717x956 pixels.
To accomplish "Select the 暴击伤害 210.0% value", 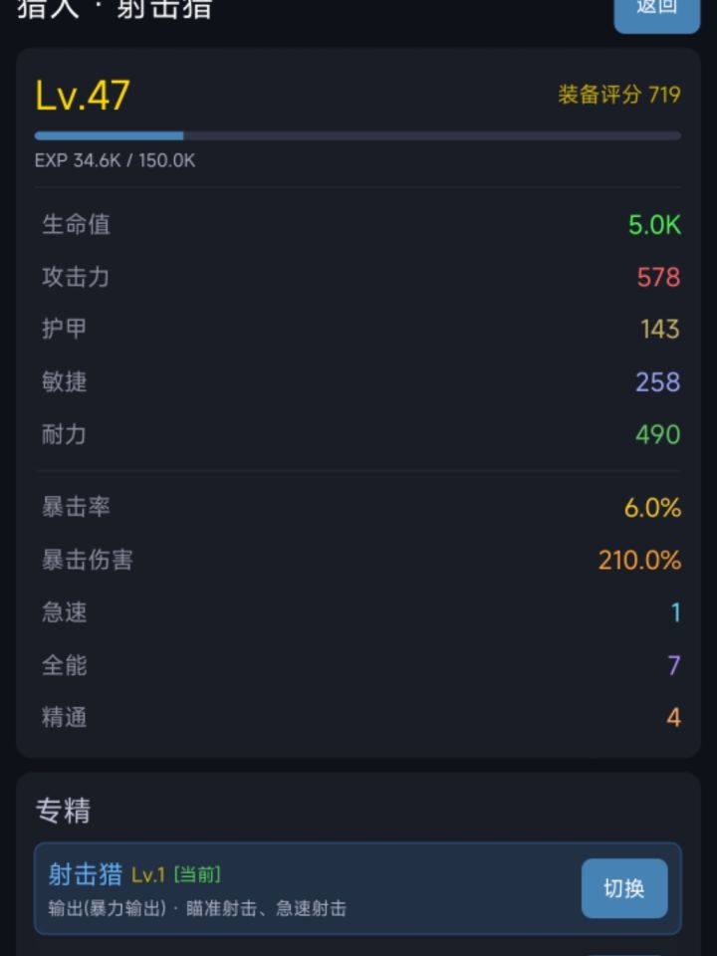I will [639, 561].
